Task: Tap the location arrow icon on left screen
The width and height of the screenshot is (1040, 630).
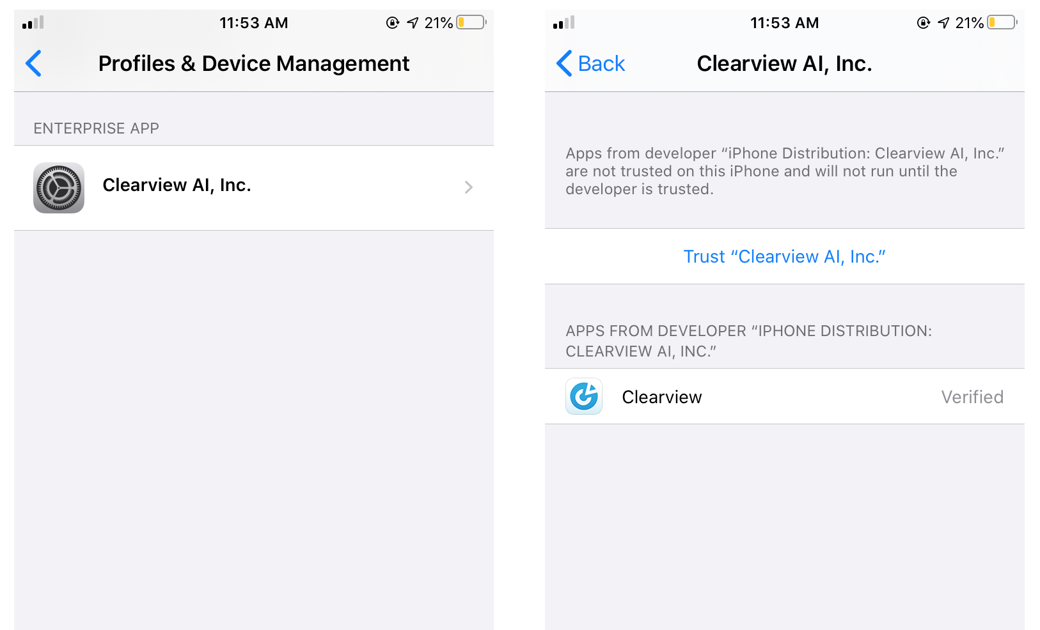Action: point(413,23)
